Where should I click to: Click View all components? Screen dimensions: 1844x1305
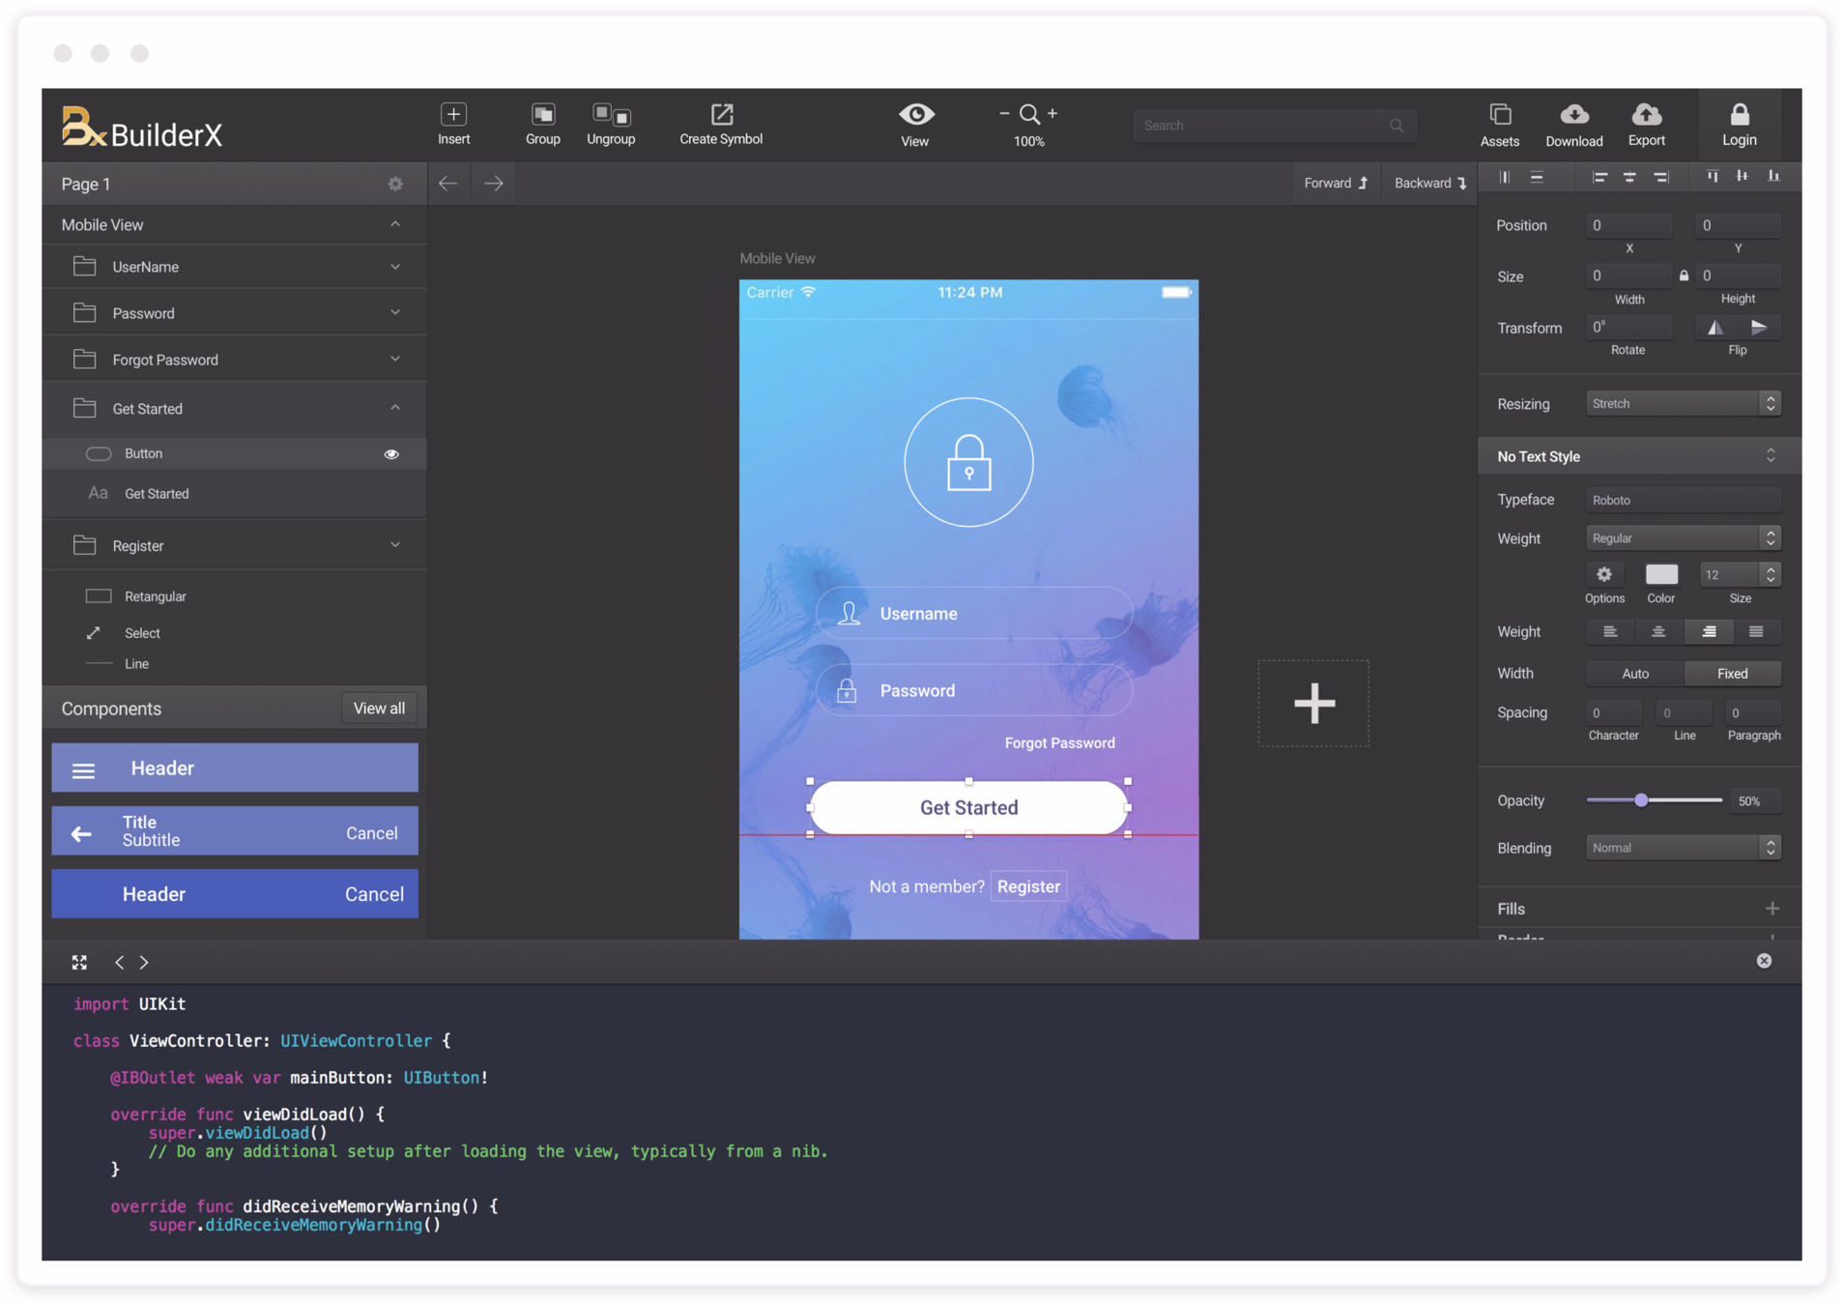[379, 709]
